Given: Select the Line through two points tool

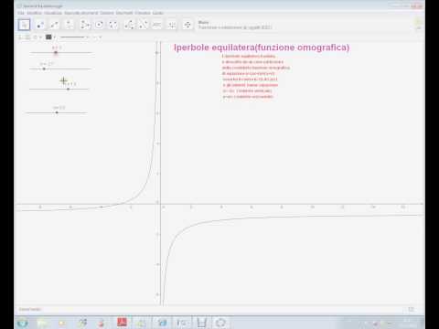Looking at the screenshot, I should [x=55, y=25].
